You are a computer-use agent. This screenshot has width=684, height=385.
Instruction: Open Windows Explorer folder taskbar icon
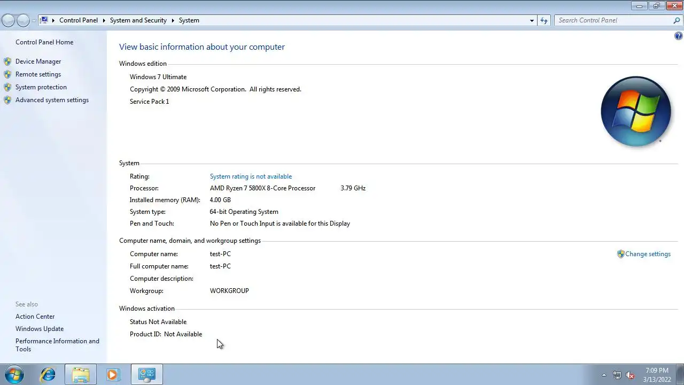(81, 374)
